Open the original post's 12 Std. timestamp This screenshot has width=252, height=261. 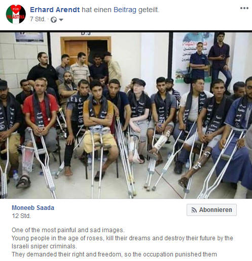pyautogui.click(x=21, y=216)
